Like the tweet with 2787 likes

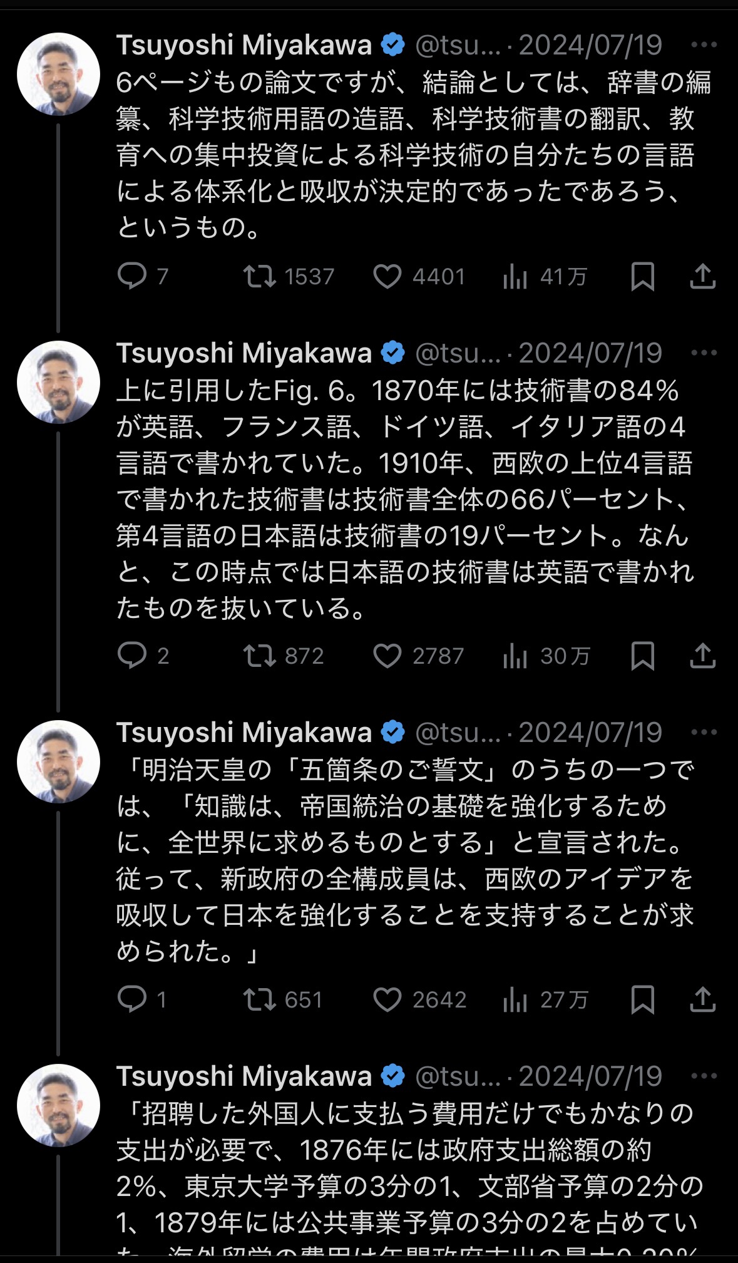[387, 656]
